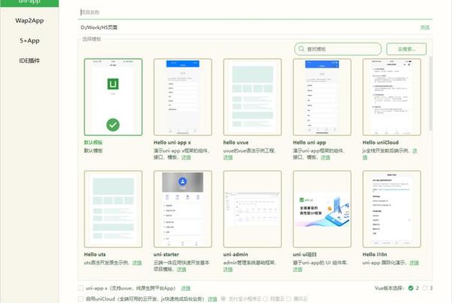
Task: Pick the Hello uniCloud template thumbnail
Action: point(392,97)
